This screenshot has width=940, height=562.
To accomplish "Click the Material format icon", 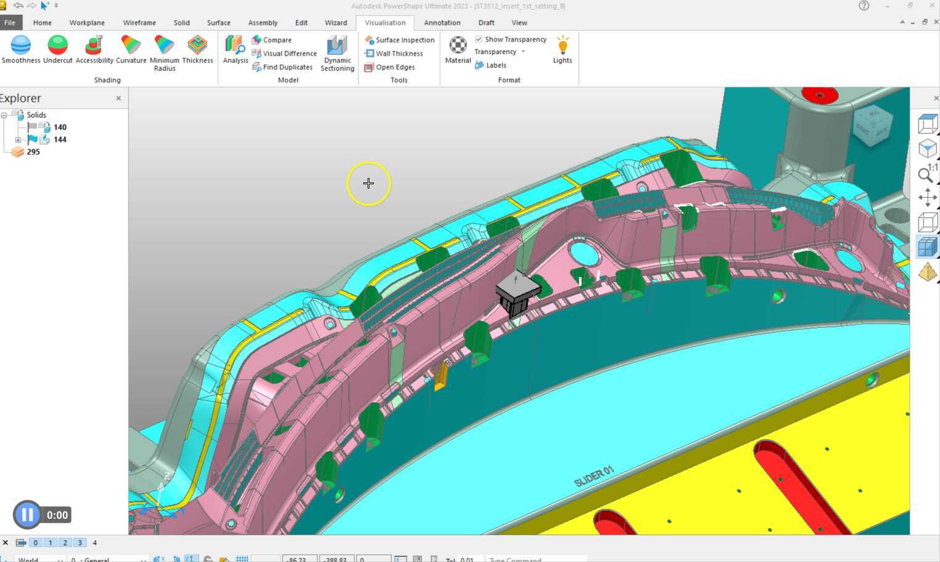I will (x=458, y=50).
